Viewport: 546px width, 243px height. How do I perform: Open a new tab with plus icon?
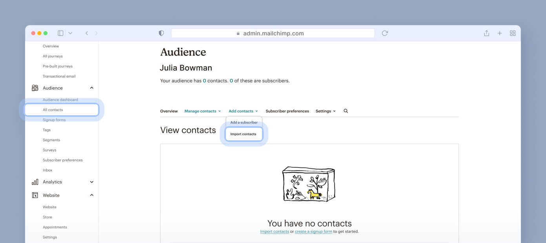[499, 33]
